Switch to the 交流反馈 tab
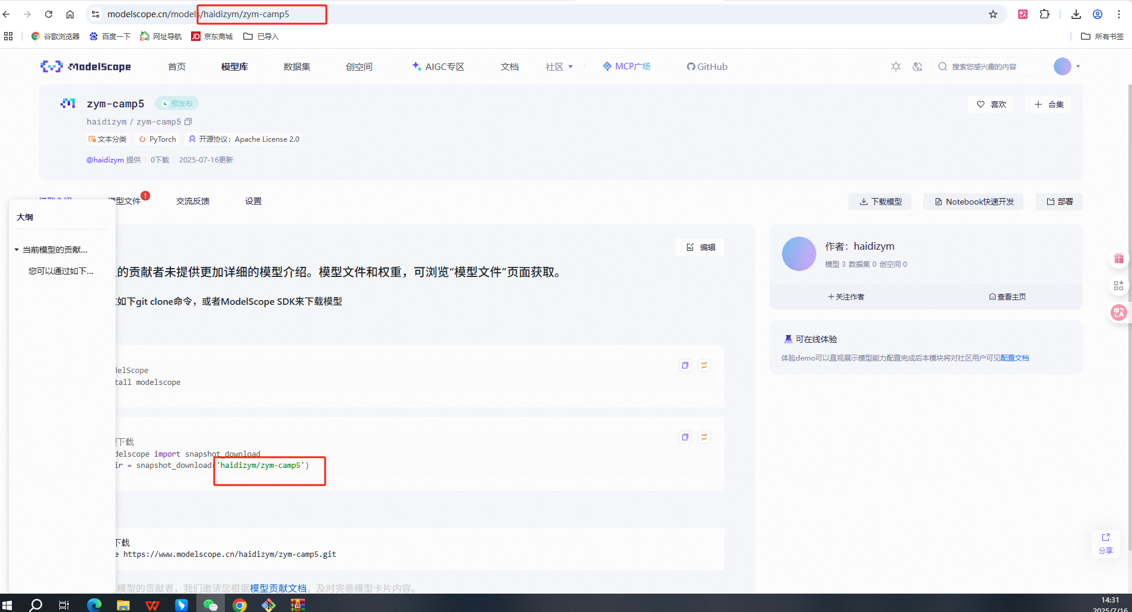The image size is (1132, 612). (193, 201)
